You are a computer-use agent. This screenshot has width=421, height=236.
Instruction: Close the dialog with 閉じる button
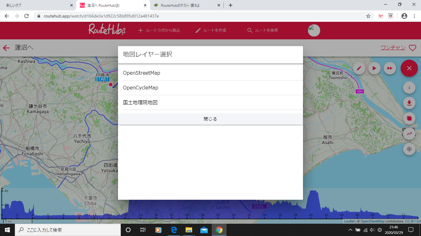click(211, 119)
